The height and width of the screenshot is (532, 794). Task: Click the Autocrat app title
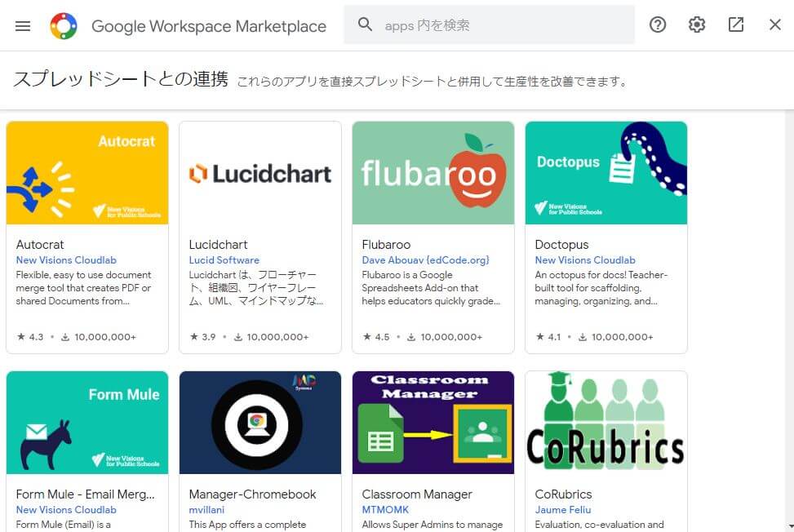40,245
